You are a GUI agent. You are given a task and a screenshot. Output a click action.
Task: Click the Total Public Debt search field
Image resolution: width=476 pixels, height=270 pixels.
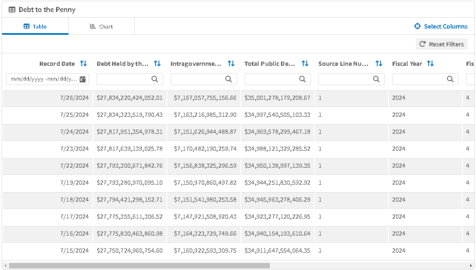pos(278,79)
